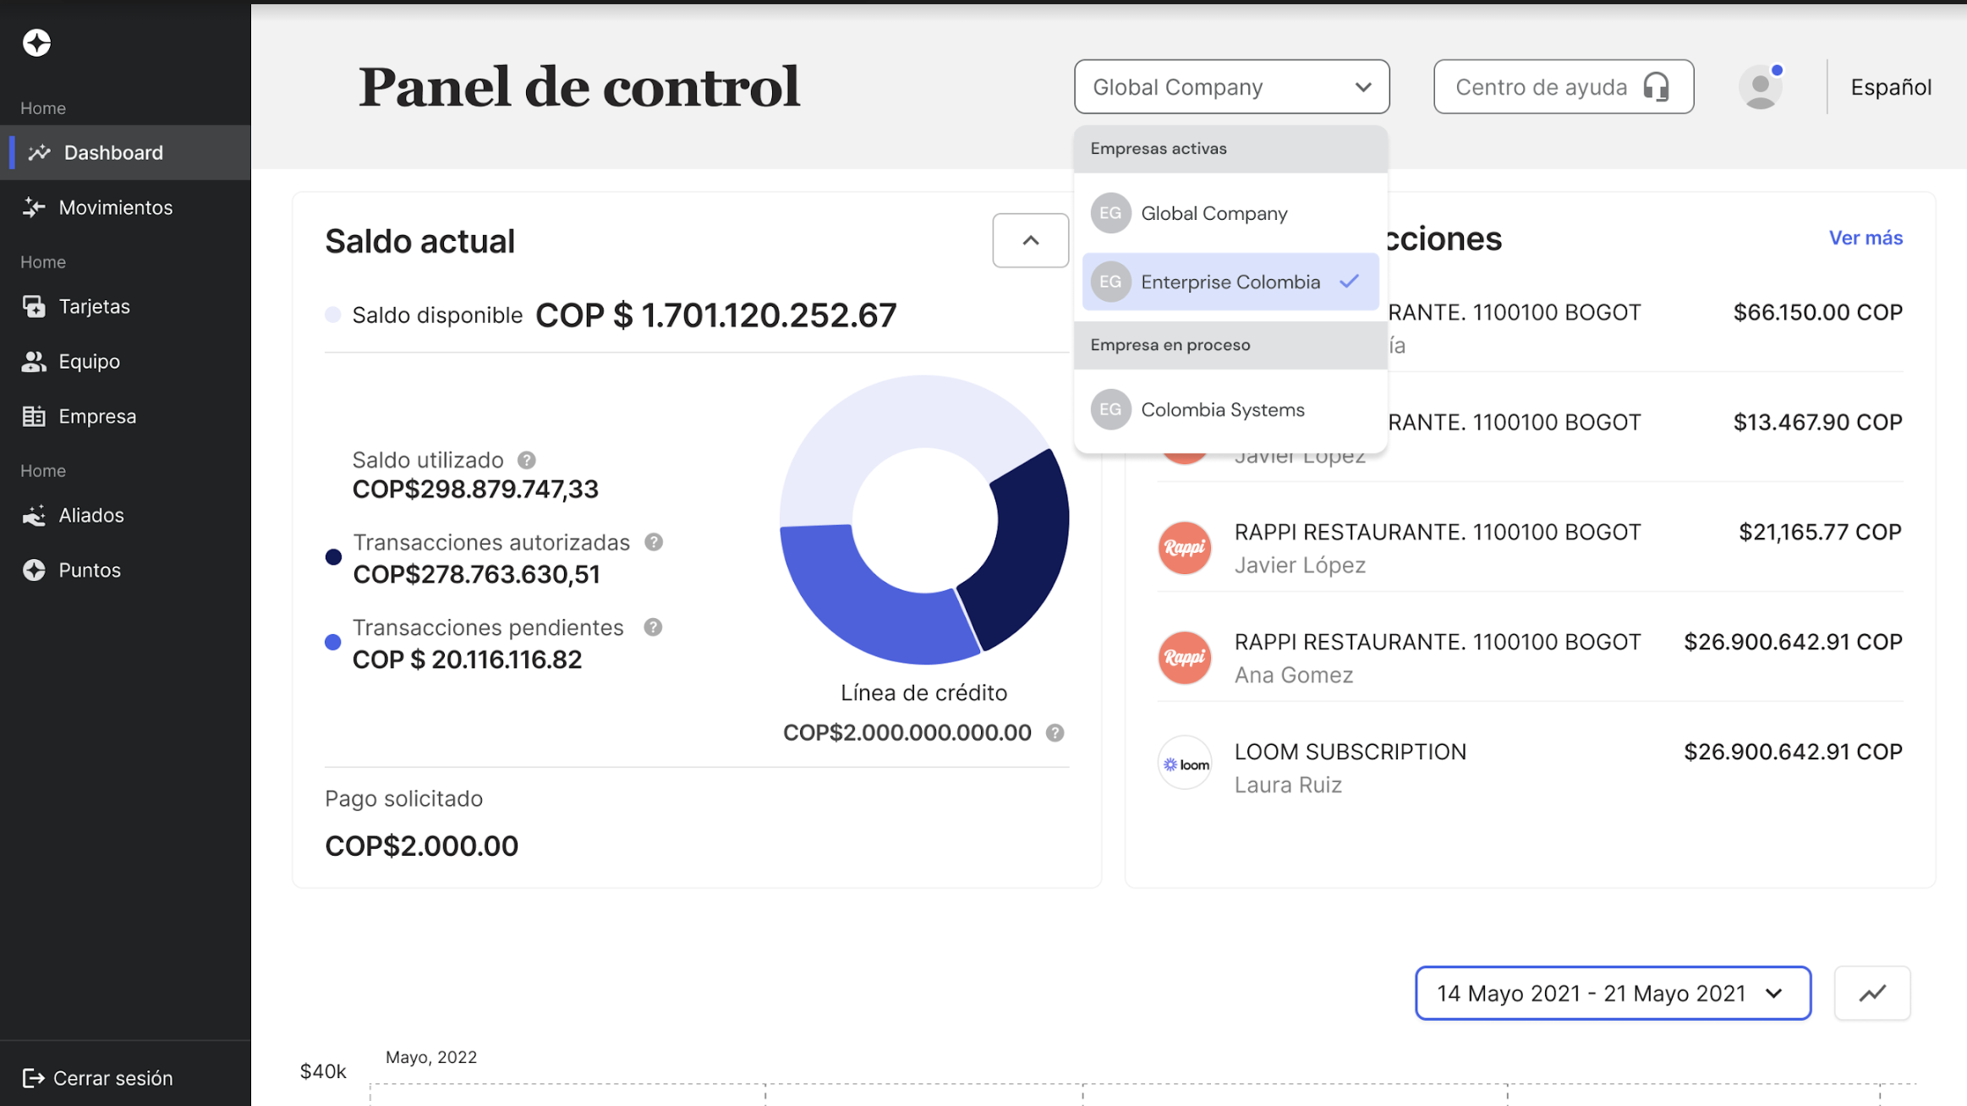Click the date range dropdown chevron
Image resolution: width=1967 pixels, height=1106 pixels.
coord(1774,993)
